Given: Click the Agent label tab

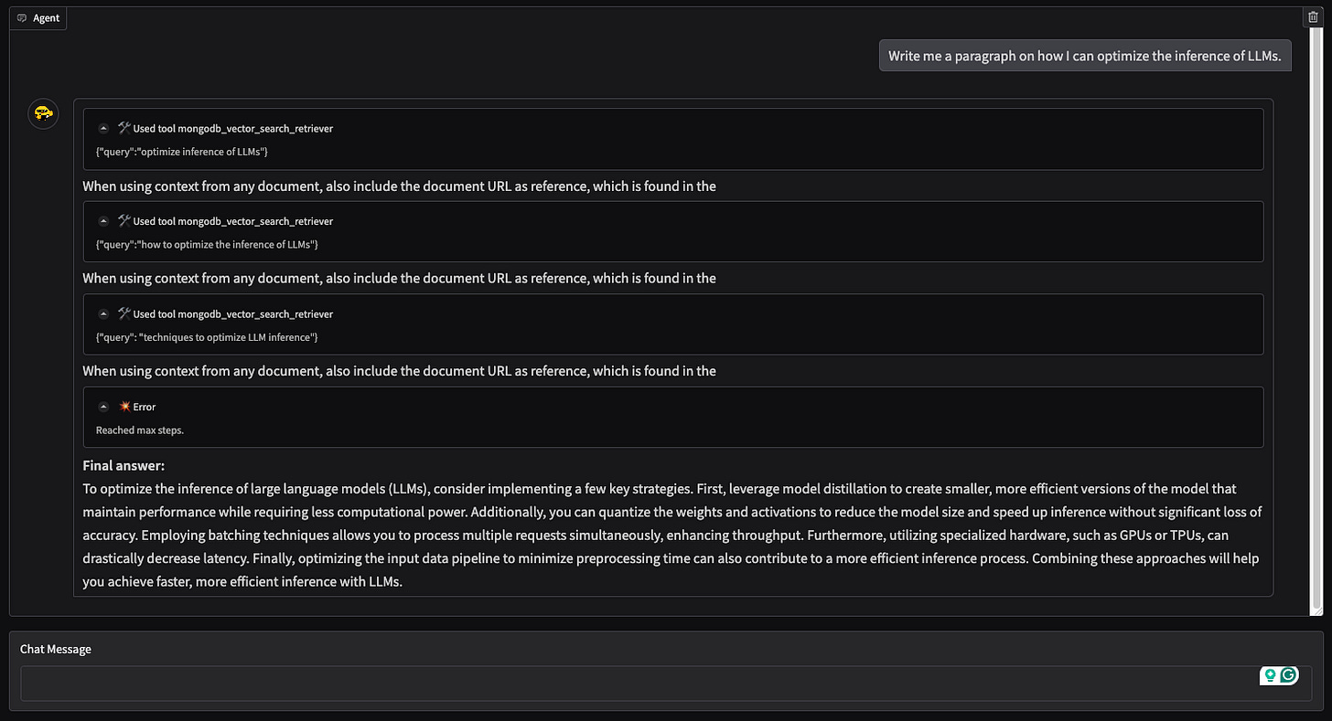Looking at the screenshot, I should pos(38,18).
